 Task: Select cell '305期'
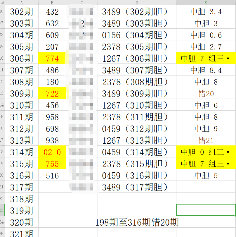pyautogui.click(x=22, y=47)
